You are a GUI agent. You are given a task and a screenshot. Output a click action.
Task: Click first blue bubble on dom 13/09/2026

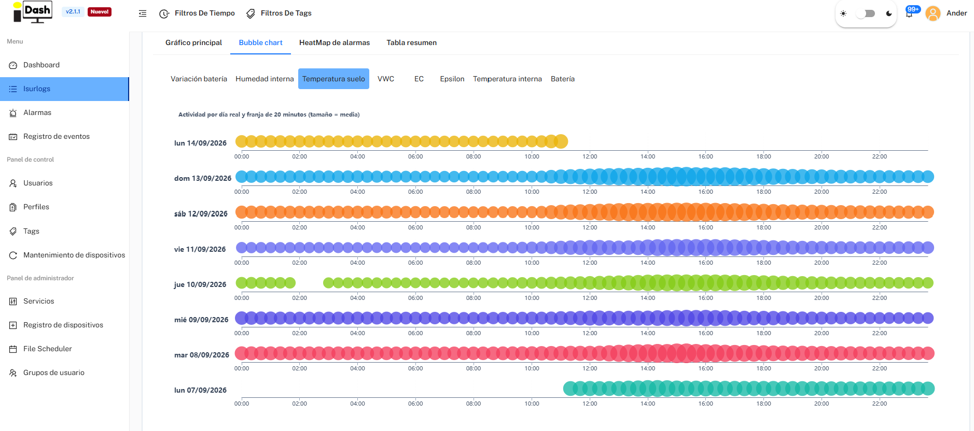[242, 177]
